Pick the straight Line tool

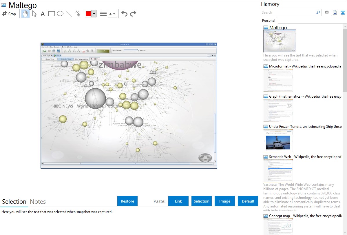point(69,14)
